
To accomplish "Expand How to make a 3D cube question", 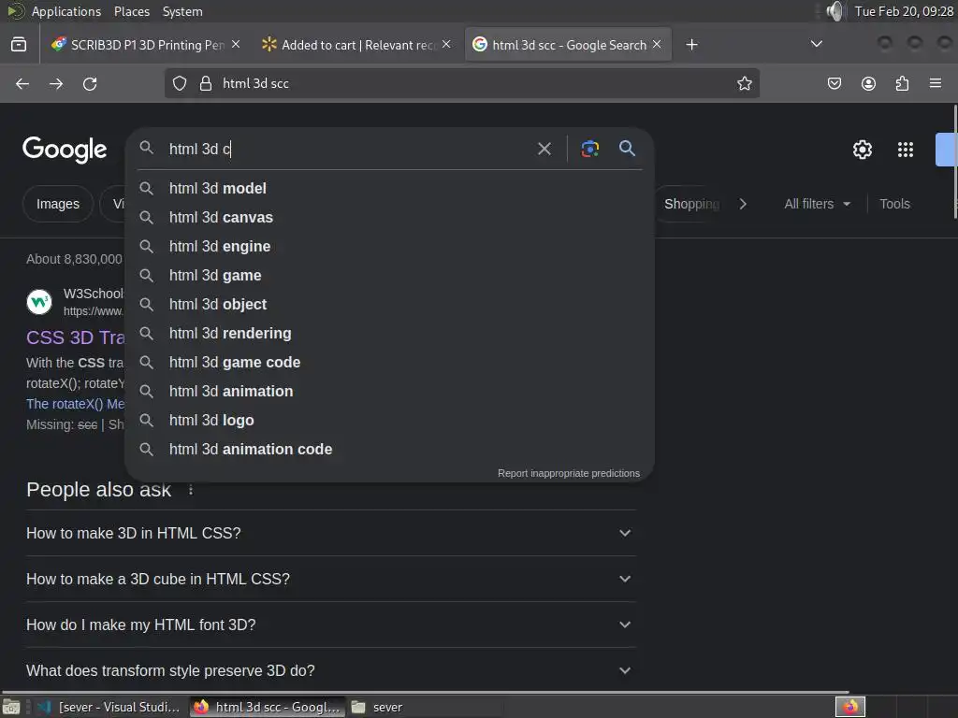I will coord(331,579).
